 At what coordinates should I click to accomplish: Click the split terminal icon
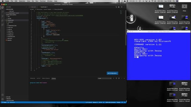(116, 78)
